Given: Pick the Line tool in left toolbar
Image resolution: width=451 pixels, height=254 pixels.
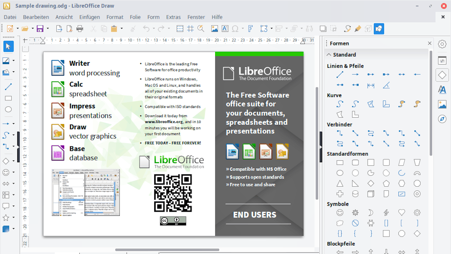Looking at the screenshot, I should tap(8, 86).
